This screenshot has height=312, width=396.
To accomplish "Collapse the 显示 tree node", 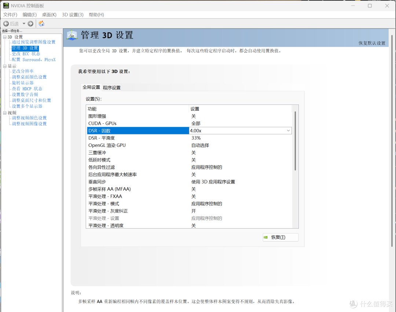I will (x=4, y=66).
